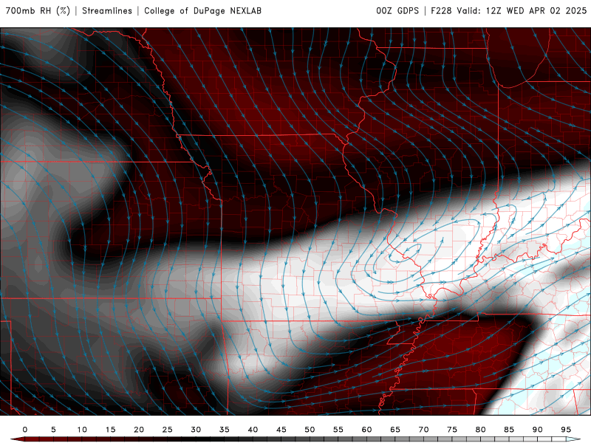Click the '10' value on color scale
591x443 pixels.
[x=82, y=430]
